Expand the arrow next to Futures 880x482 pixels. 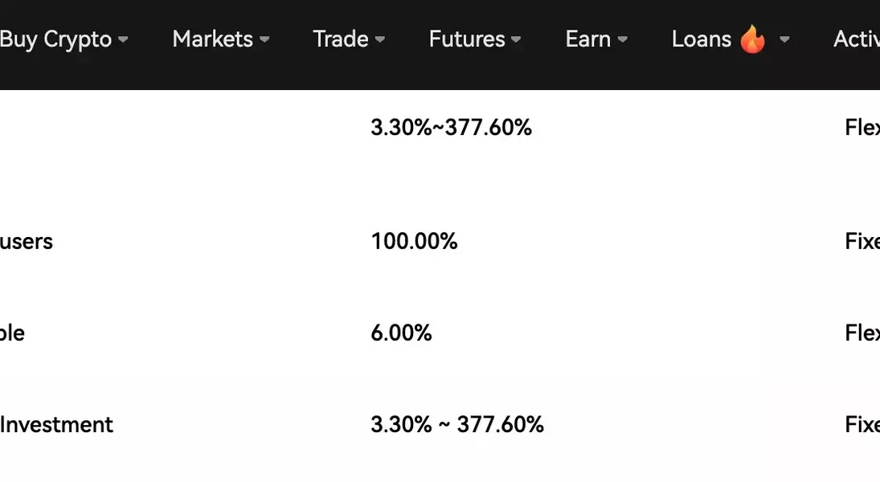coord(516,39)
